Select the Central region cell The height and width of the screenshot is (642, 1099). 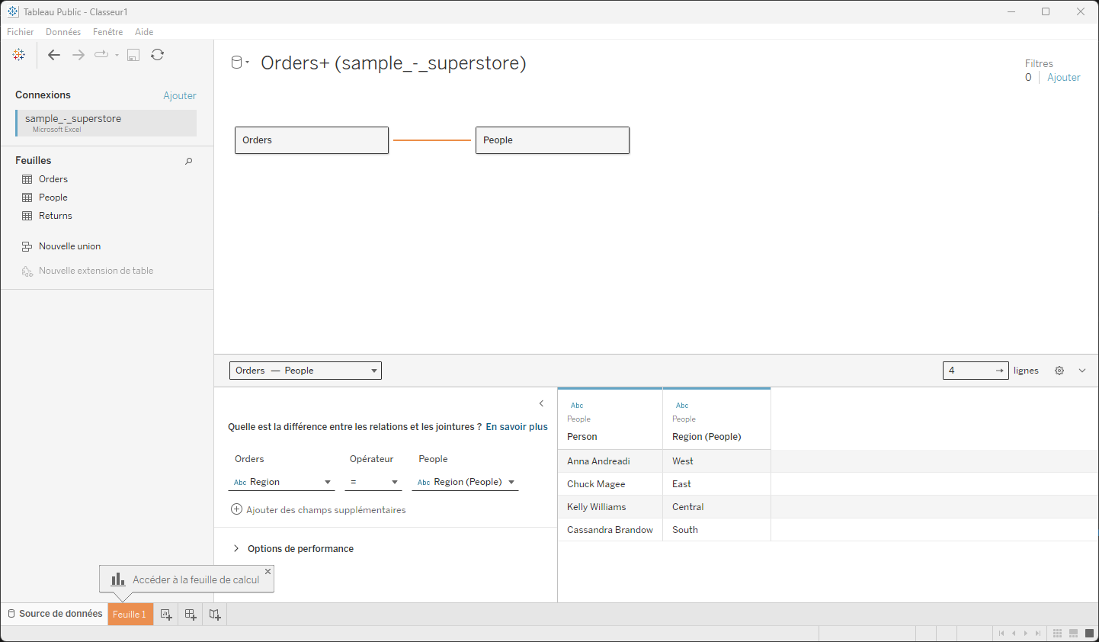(716, 507)
